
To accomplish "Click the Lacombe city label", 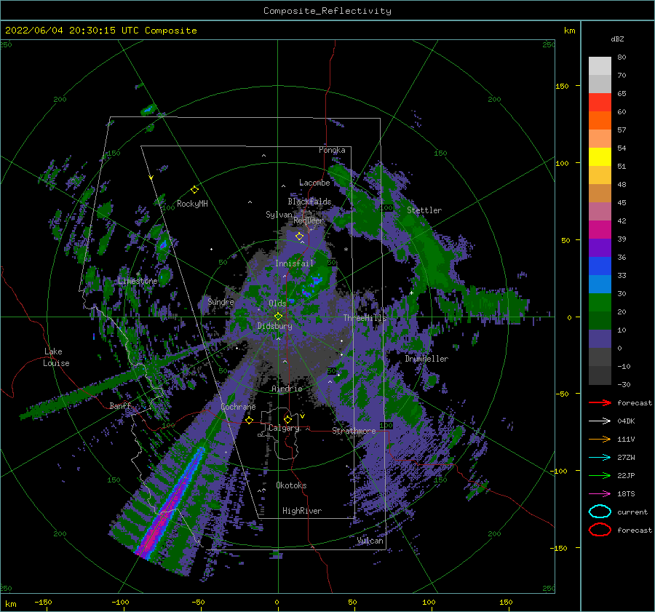I will (314, 183).
